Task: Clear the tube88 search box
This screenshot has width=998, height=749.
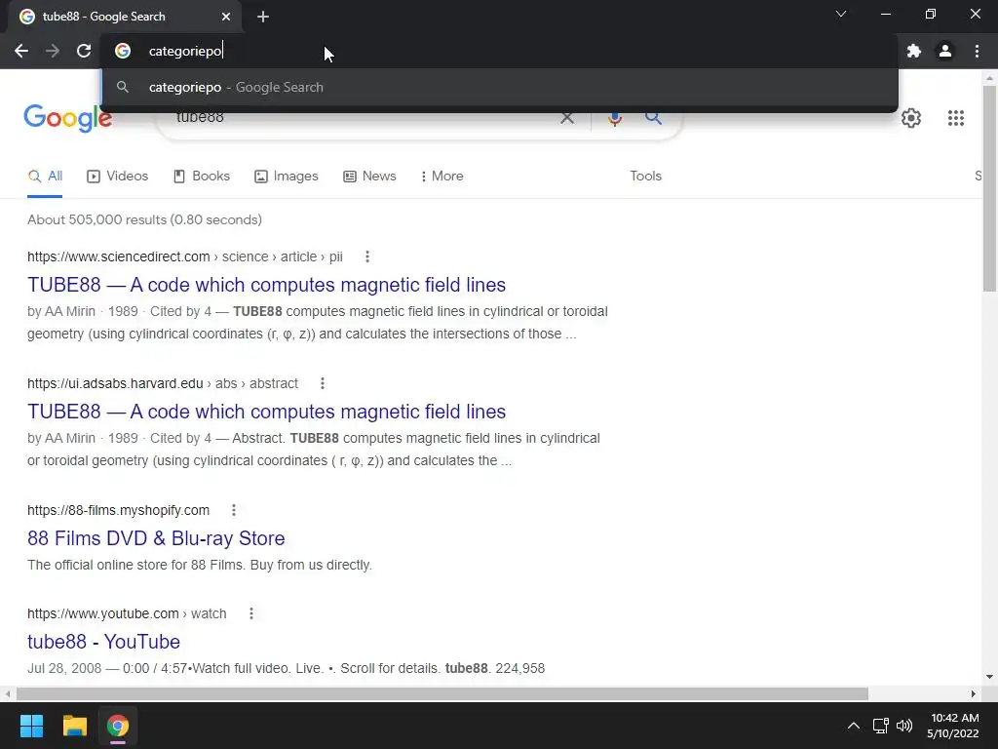Action: (566, 118)
